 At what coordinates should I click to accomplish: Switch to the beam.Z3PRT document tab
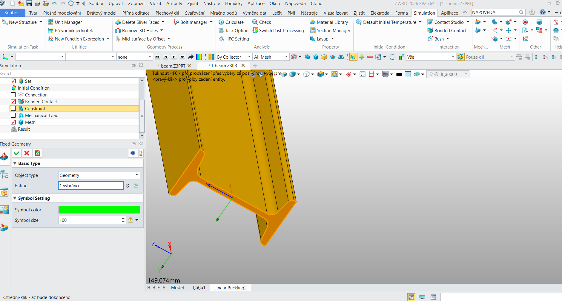[173, 66]
